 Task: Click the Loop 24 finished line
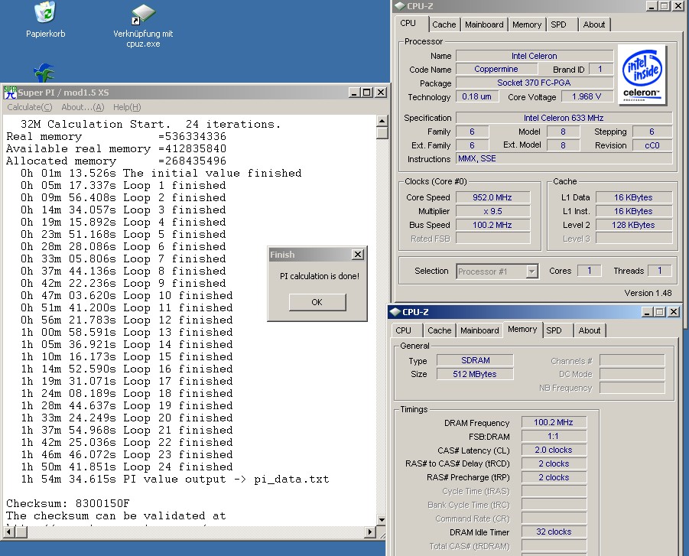coord(126,467)
